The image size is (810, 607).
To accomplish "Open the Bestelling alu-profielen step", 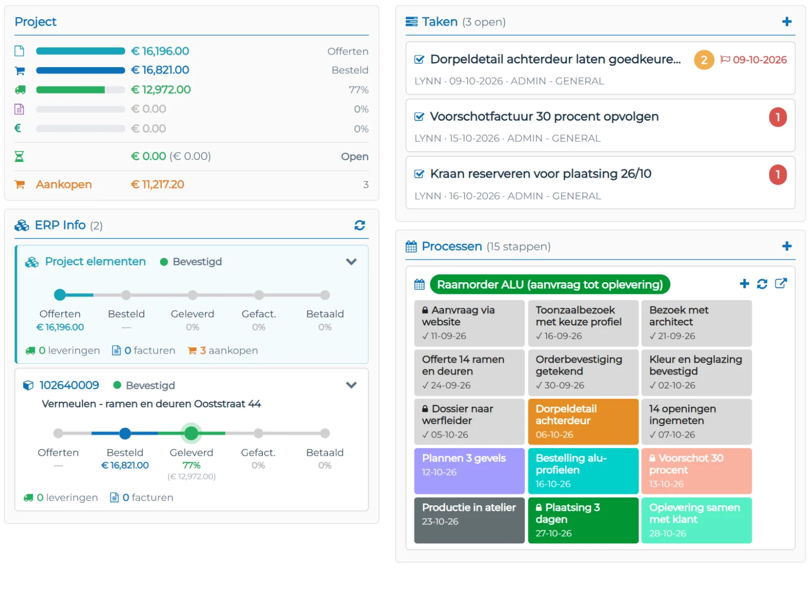I will click(x=583, y=471).
